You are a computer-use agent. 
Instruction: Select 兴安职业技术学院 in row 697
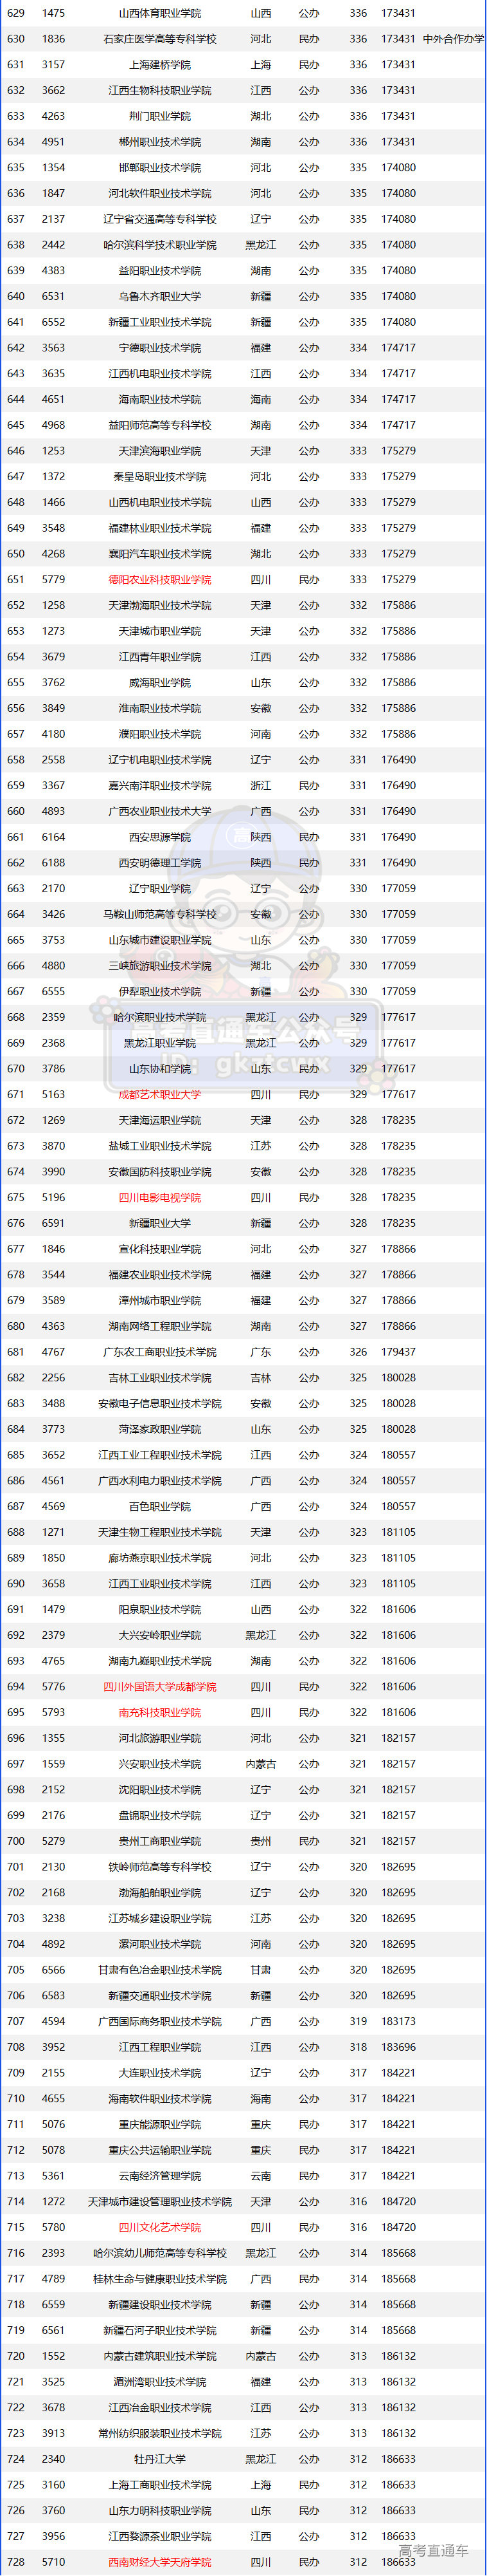[x=160, y=1764]
